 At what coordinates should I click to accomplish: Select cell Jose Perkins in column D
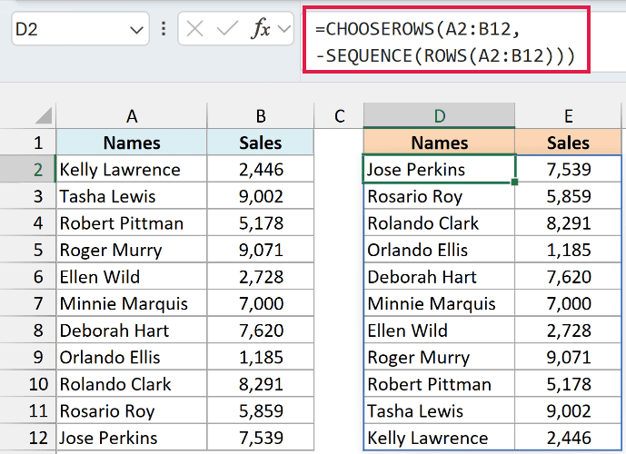439,169
